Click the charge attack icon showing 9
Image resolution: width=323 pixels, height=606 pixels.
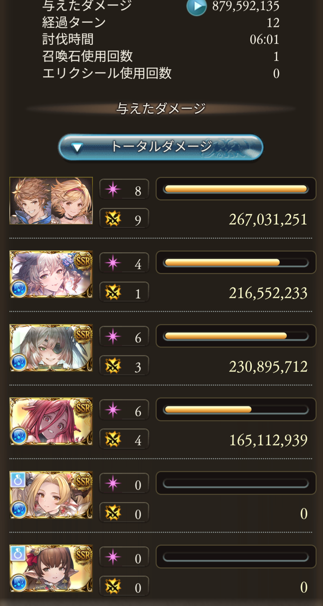click(113, 219)
